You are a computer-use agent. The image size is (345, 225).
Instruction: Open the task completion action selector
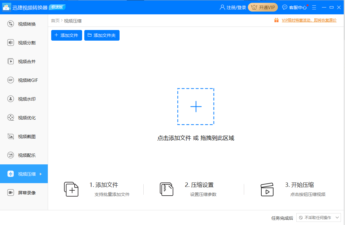click(318, 217)
